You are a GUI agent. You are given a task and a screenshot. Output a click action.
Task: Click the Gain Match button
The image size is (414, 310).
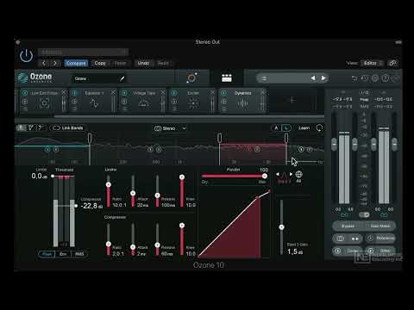pos(380,226)
